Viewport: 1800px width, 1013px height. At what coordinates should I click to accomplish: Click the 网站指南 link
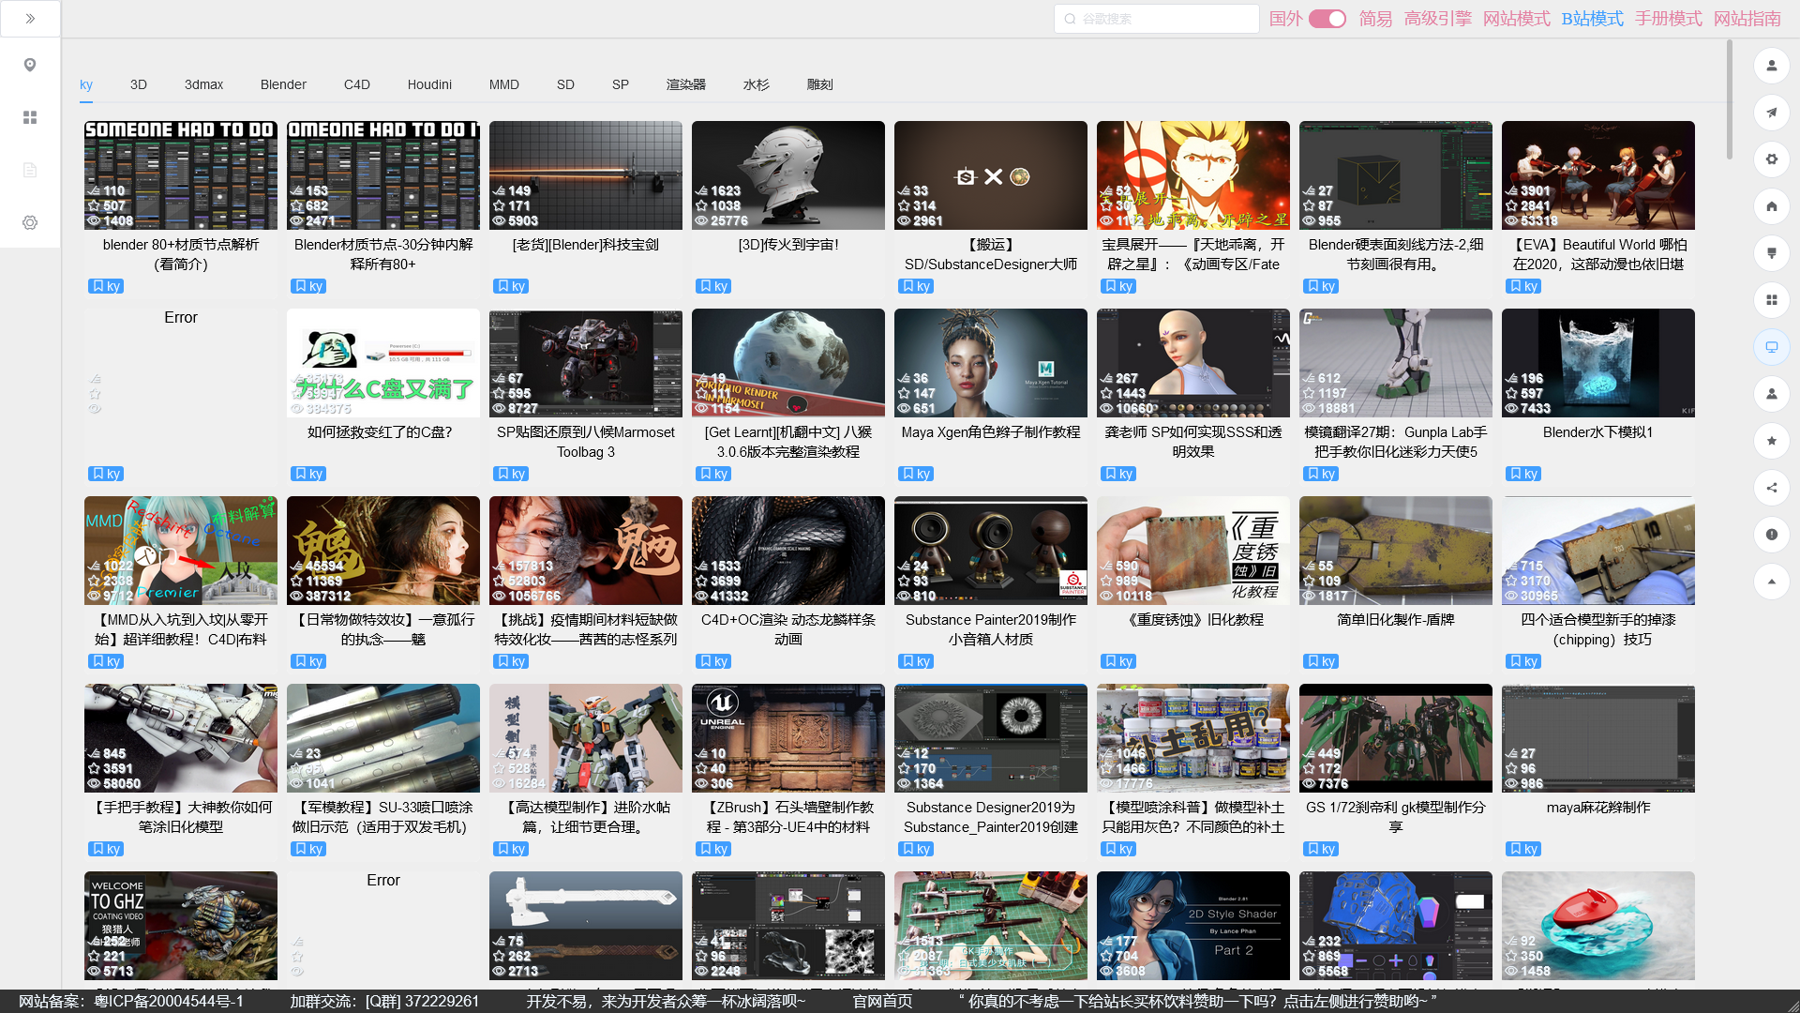click(1747, 19)
